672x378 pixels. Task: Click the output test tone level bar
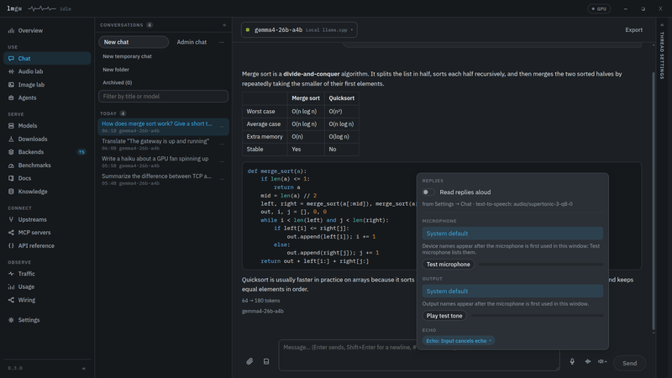coord(537,316)
